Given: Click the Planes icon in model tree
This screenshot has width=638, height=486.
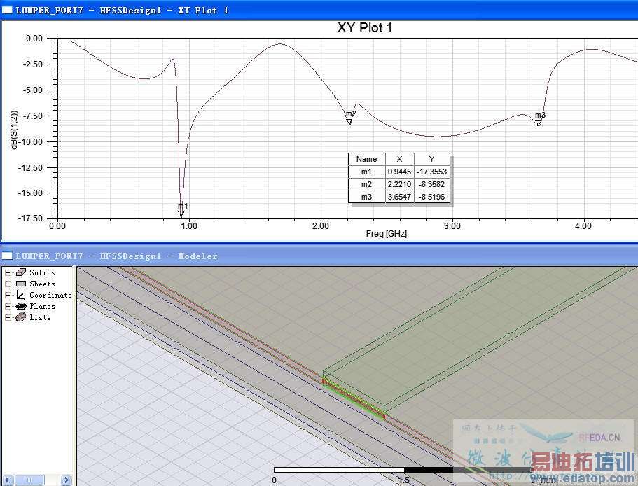Looking at the screenshot, I should pyautogui.click(x=21, y=306).
